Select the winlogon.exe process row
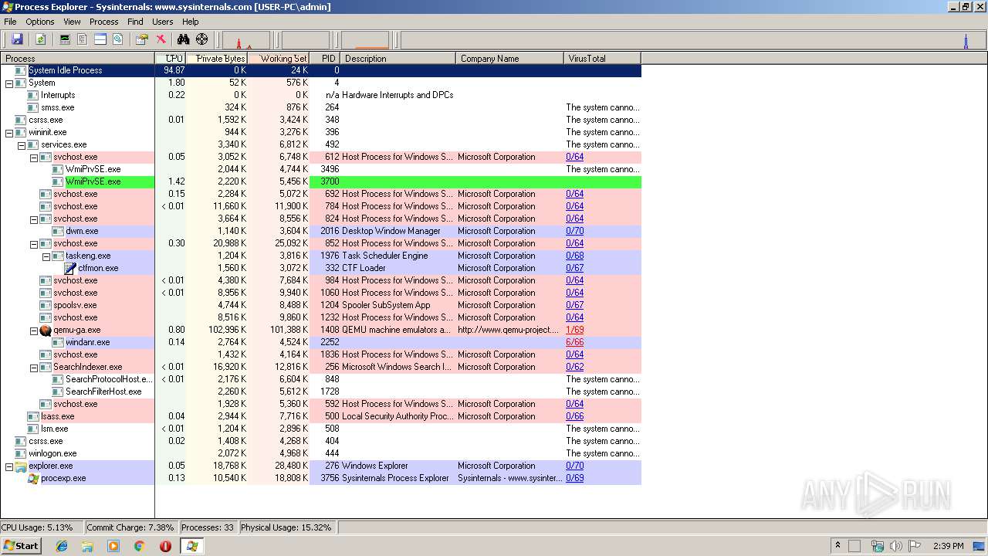 (x=320, y=453)
